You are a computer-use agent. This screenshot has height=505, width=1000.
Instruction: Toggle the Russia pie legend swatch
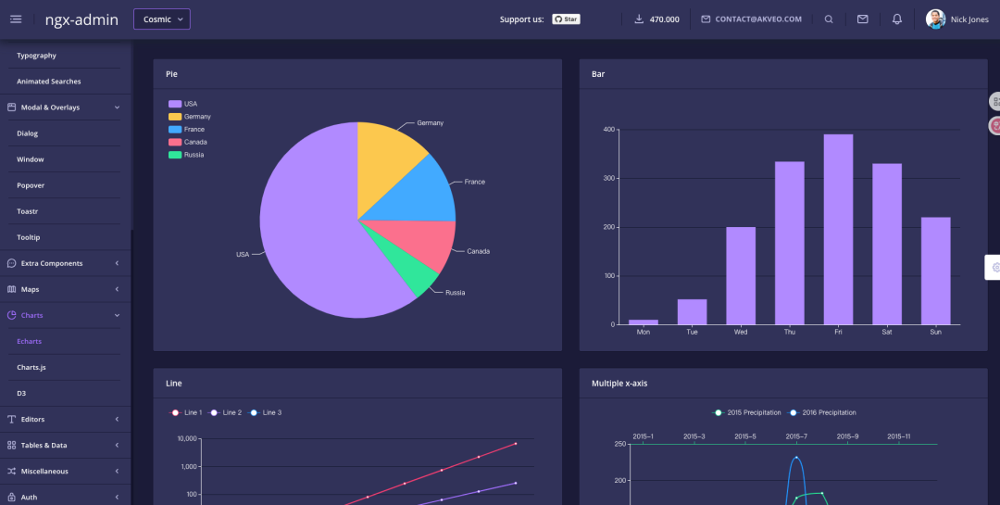[175, 155]
